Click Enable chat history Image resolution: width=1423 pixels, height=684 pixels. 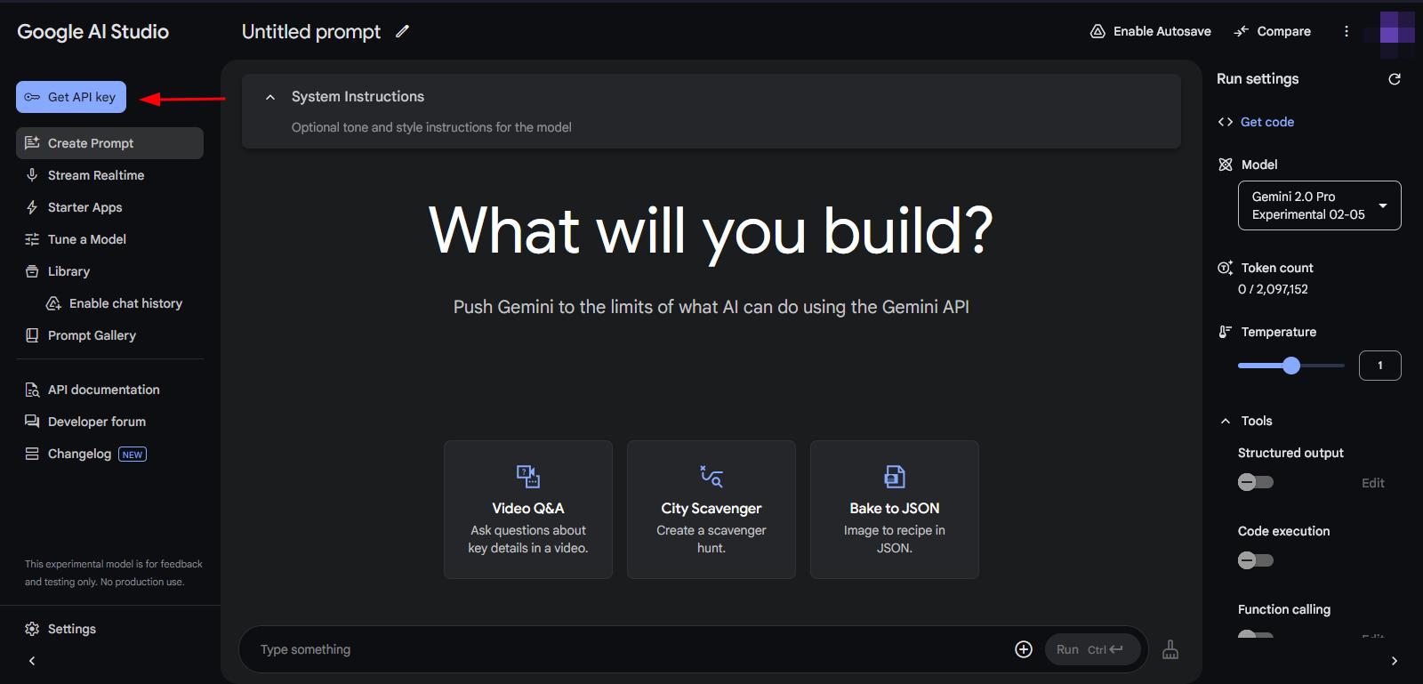114,303
